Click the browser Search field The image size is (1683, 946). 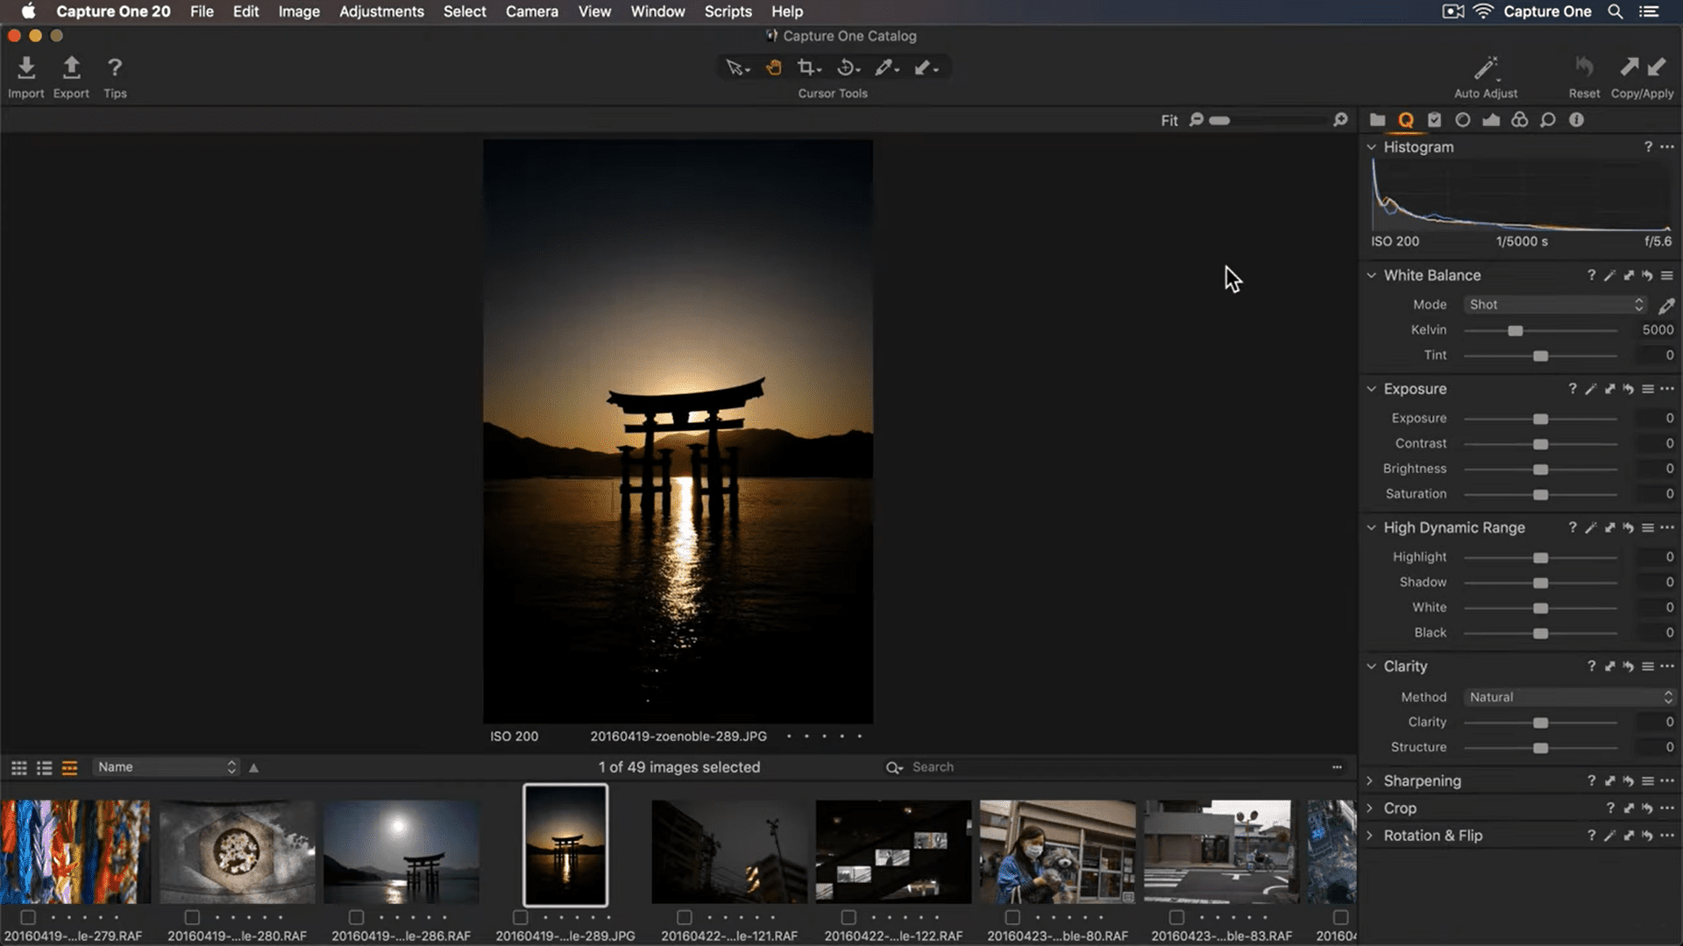coord(1052,767)
